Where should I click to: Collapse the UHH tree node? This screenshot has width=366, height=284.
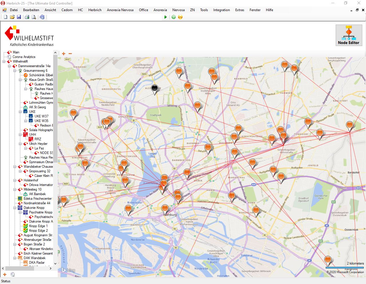[20, 135]
